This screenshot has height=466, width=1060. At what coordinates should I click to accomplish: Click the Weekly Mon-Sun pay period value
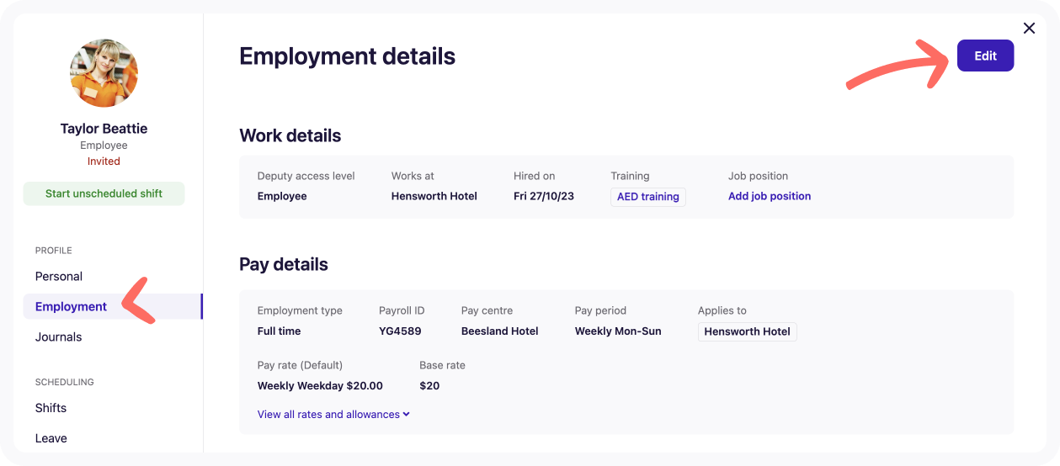click(618, 331)
